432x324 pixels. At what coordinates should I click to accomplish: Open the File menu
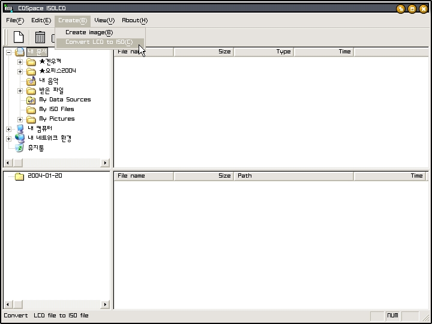pyautogui.click(x=15, y=20)
